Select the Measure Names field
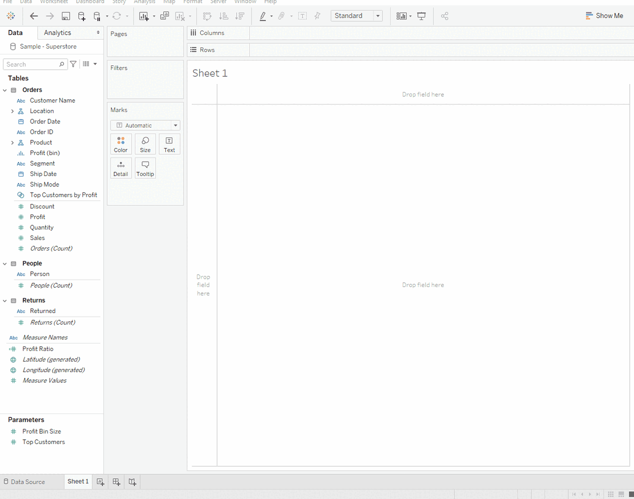This screenshot has height=499, width=634. point(45,337)
